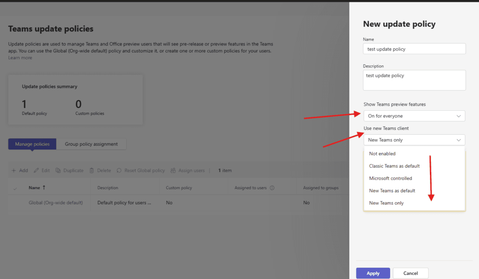Tick the select-all checkmark in table header
The height and width of the screenshot is (279, 479).
(15, 188)
